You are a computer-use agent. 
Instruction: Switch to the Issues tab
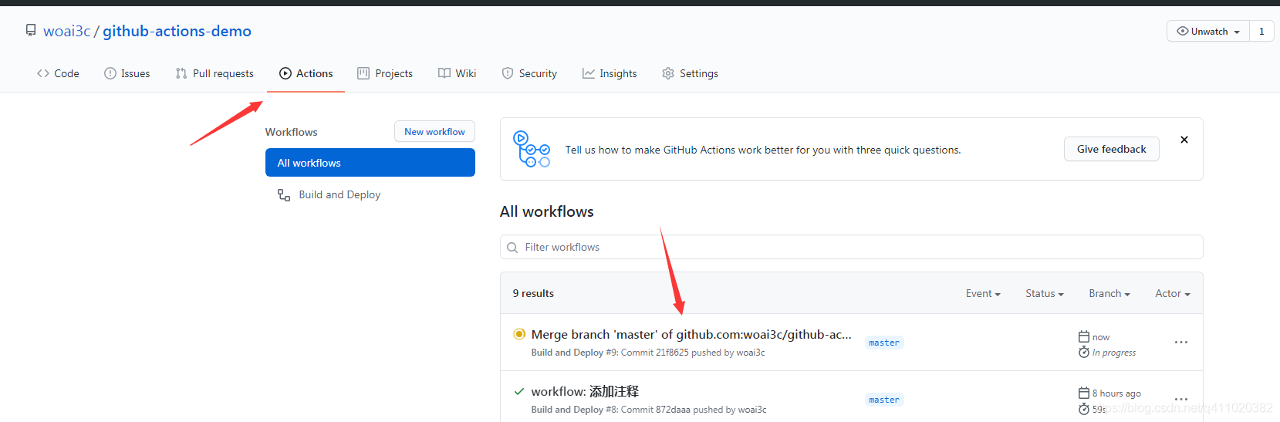pyautogui.click(x=127, y=73)
